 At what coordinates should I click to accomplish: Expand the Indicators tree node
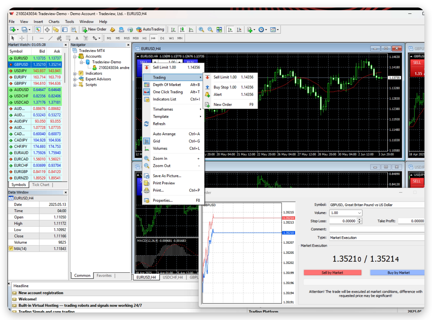point(75,73)
